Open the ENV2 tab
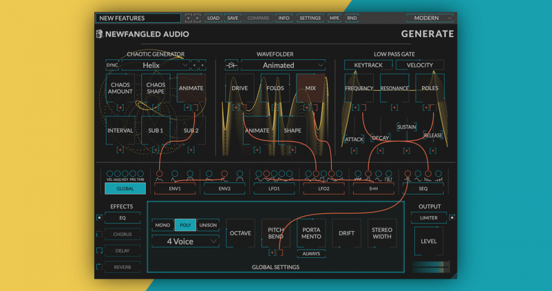The height and width of the screenshot is (291, 552). coord(225,189)
